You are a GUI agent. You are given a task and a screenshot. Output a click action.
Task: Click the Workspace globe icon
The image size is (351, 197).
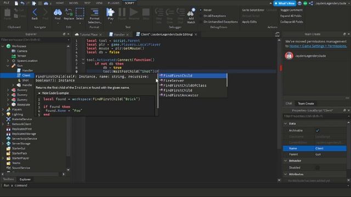pos(9,46)
